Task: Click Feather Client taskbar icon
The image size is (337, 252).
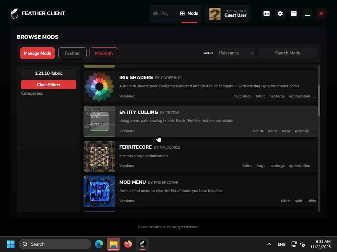Action: coord(142,244)
